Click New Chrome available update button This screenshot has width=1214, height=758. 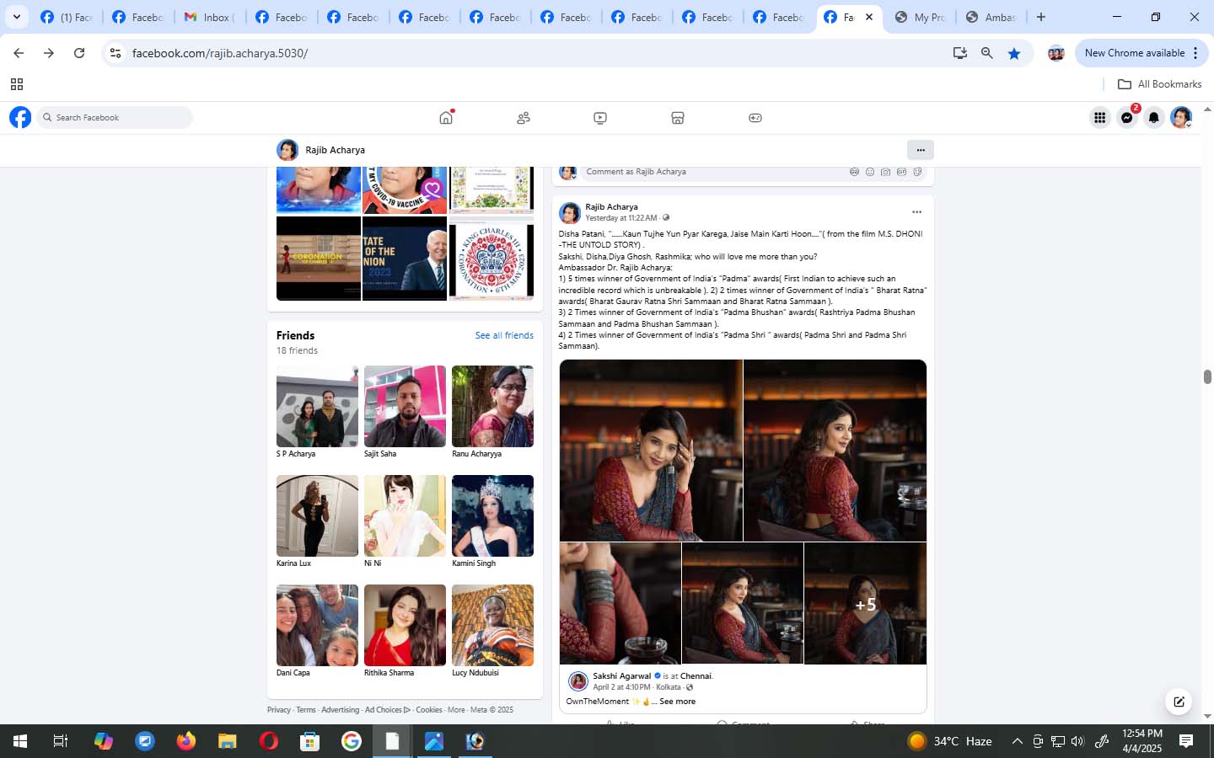(x=1141, y=53)
